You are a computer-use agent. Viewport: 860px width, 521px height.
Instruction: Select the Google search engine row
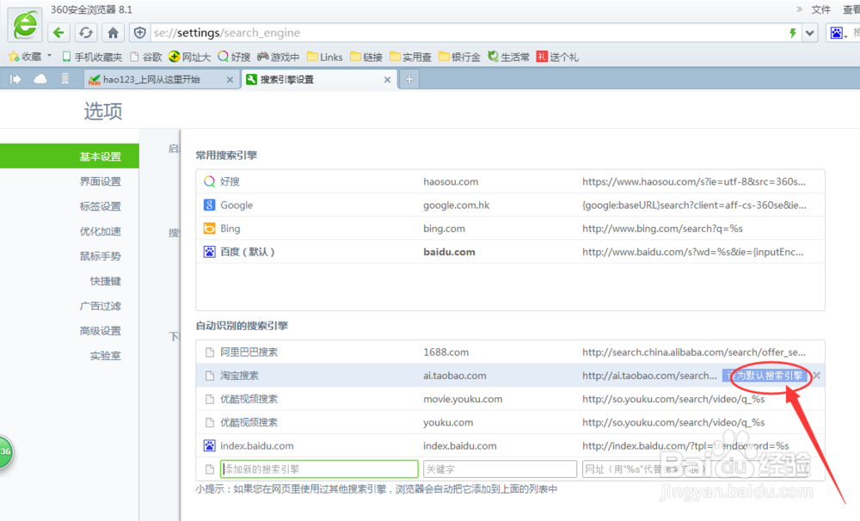click(x=510, y=205)
